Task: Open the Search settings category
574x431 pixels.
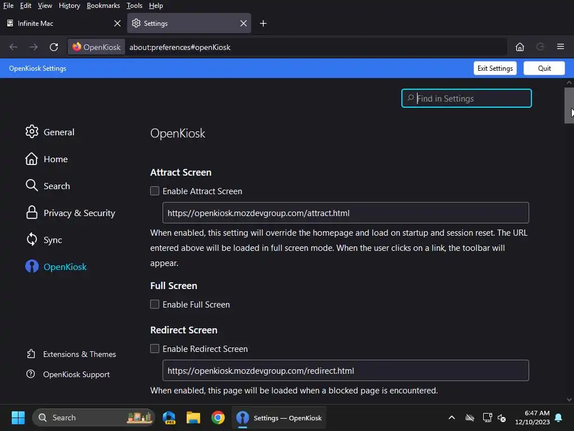Action: click(48, 186)
